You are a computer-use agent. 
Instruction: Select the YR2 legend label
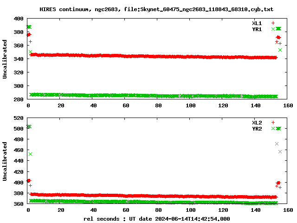pyautogui.click(x=257, y=129)
